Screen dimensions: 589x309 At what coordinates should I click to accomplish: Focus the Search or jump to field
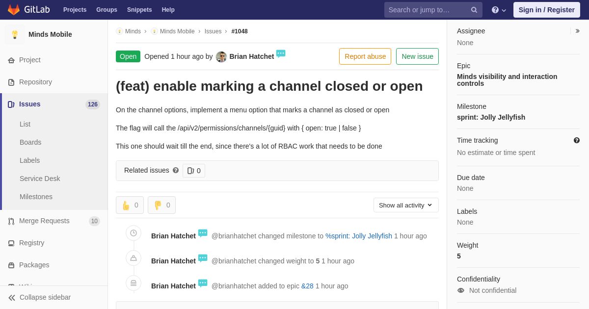433,10
